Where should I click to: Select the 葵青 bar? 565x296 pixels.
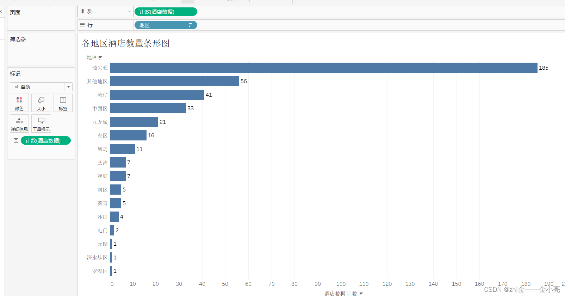pos(116,203)
